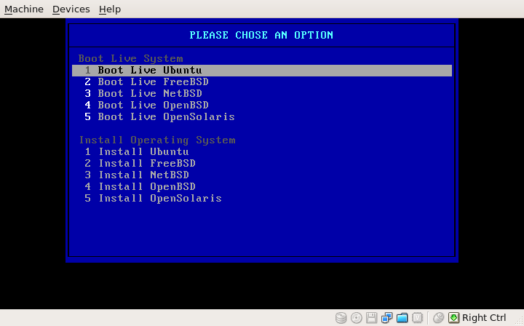The image size is (524, 326).
Task: Click the keyboard capture green arrow icon
Action: [453, 318]
